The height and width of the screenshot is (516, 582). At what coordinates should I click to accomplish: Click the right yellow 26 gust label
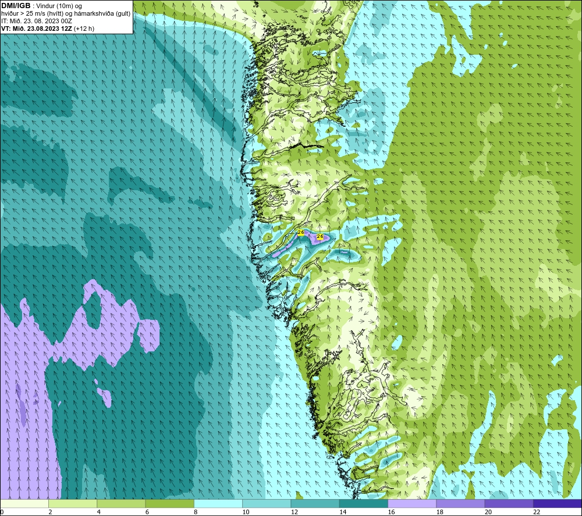point(320,236)
